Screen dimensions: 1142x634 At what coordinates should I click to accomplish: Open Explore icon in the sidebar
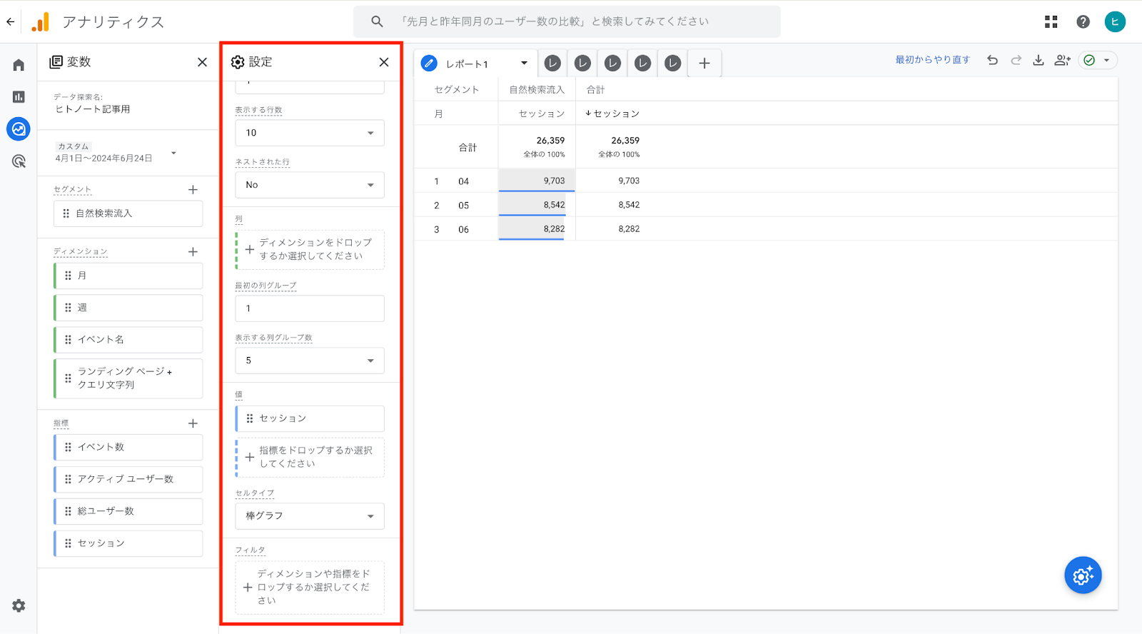19,129
